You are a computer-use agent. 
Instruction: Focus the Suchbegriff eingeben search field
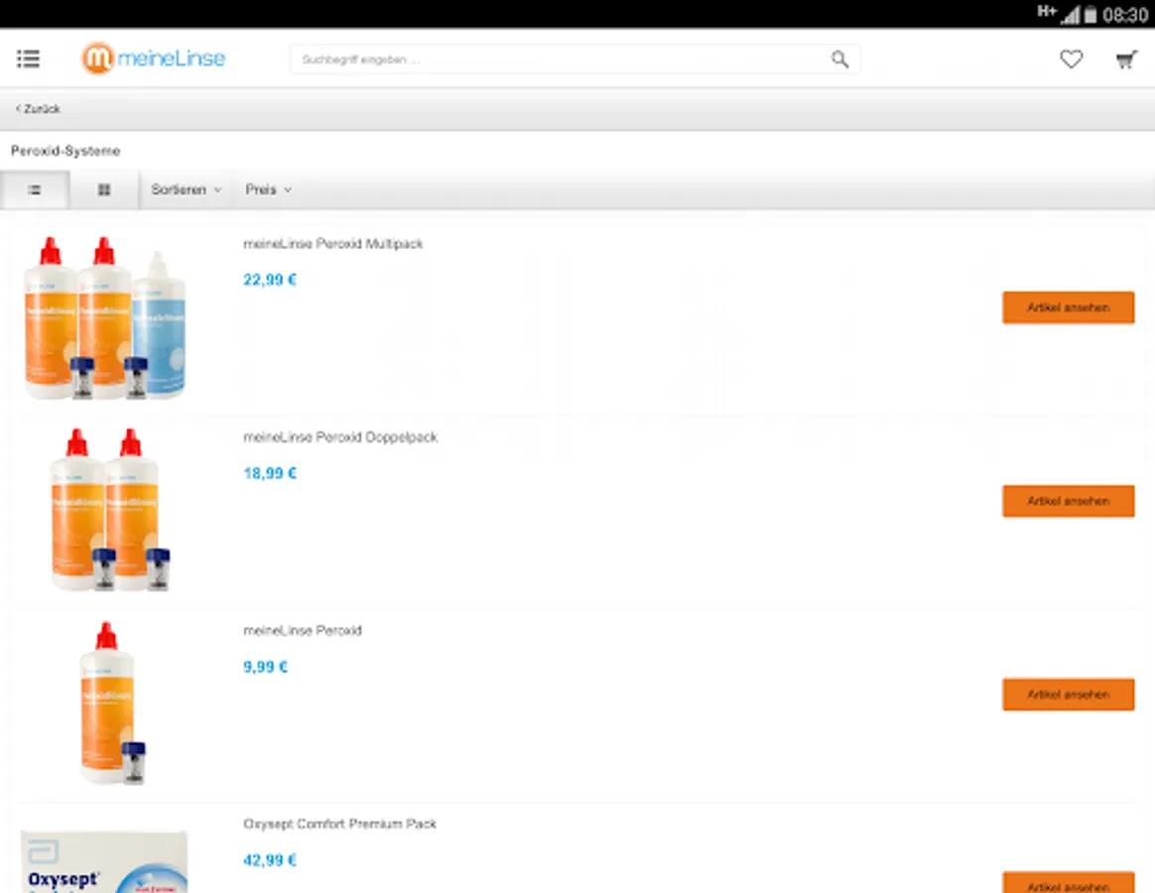tap(576, 59)
